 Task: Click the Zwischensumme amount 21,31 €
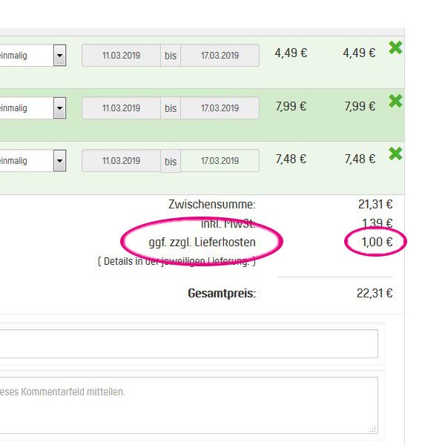tap(375, 204)
